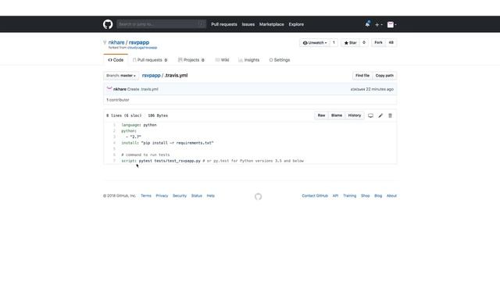
Task: View the watchers count 1
Action: [334, 43]
